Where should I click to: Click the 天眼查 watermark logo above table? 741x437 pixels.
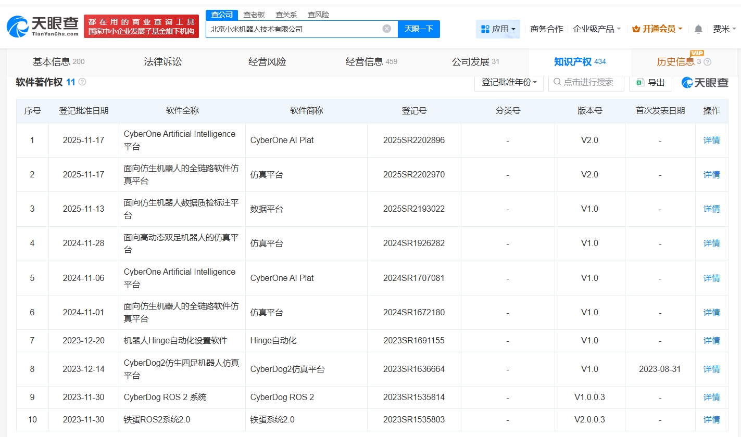tap(705, 82)
